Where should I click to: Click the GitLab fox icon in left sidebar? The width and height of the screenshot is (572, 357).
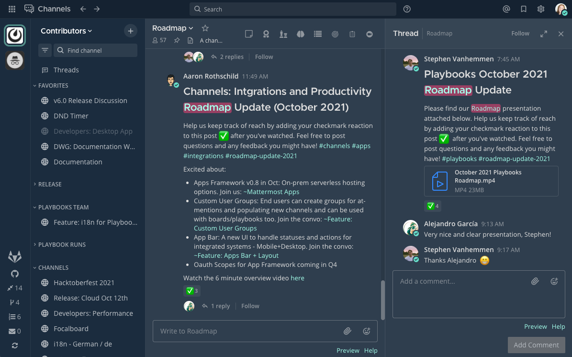pyautogui.click(x=15, y=257)
